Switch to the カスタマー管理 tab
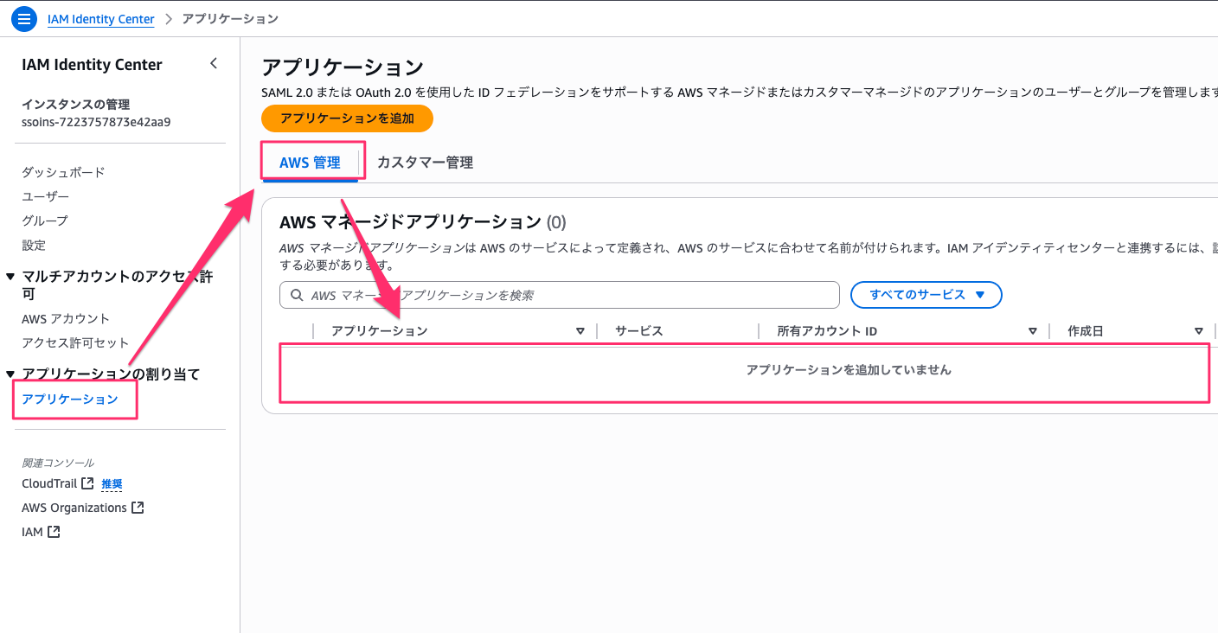The height and width of the screenshot is (633, 1218). [x=425, y=162]
